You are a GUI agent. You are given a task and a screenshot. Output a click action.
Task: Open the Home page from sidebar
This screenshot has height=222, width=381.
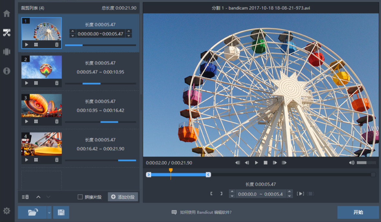tap(6, 14)
